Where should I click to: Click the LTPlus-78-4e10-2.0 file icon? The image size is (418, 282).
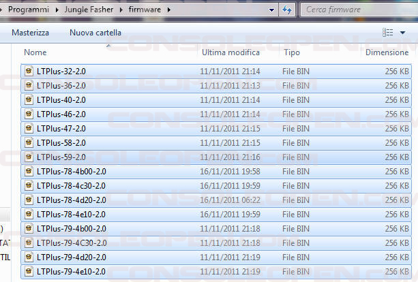tap(29, 214)
